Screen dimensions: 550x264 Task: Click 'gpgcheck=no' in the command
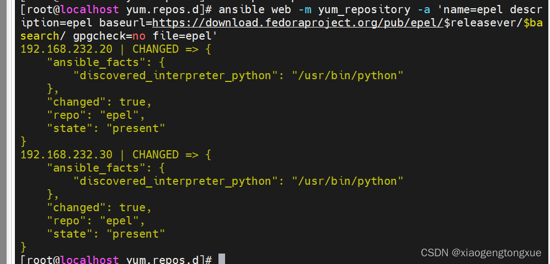pyautogui.click(x=109, y=36)
